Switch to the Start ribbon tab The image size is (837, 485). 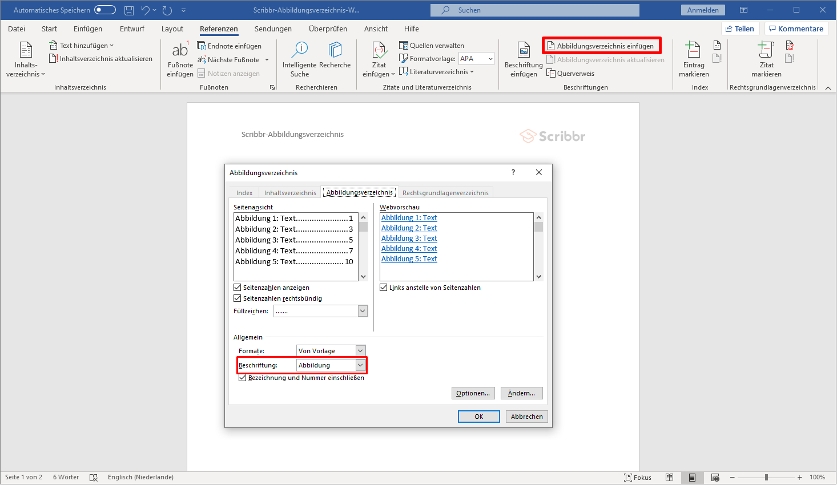point(49,29)
